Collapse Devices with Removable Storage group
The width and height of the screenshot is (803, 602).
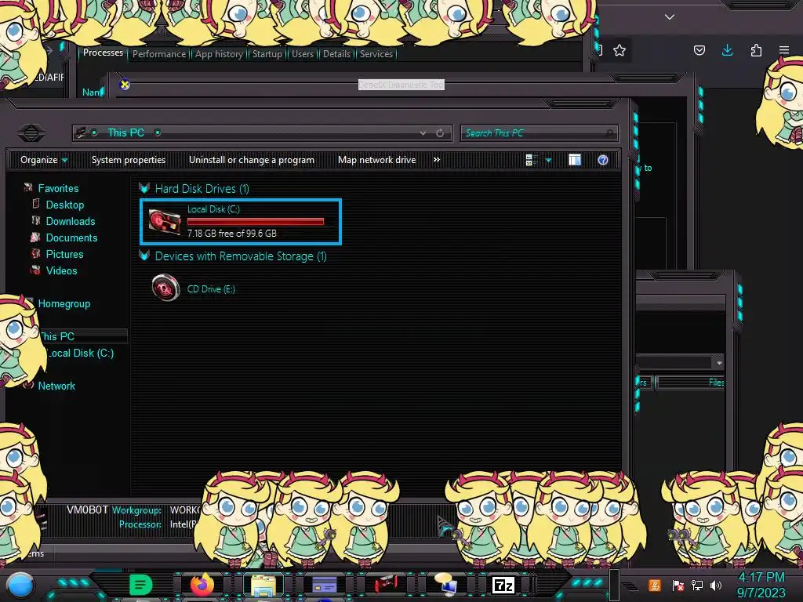[144, 256]
